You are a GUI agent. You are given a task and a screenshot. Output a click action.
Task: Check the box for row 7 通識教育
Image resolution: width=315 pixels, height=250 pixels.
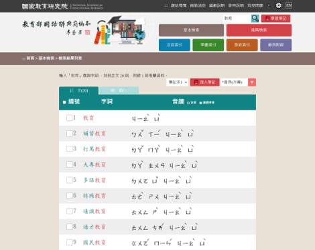coord(70,211)
